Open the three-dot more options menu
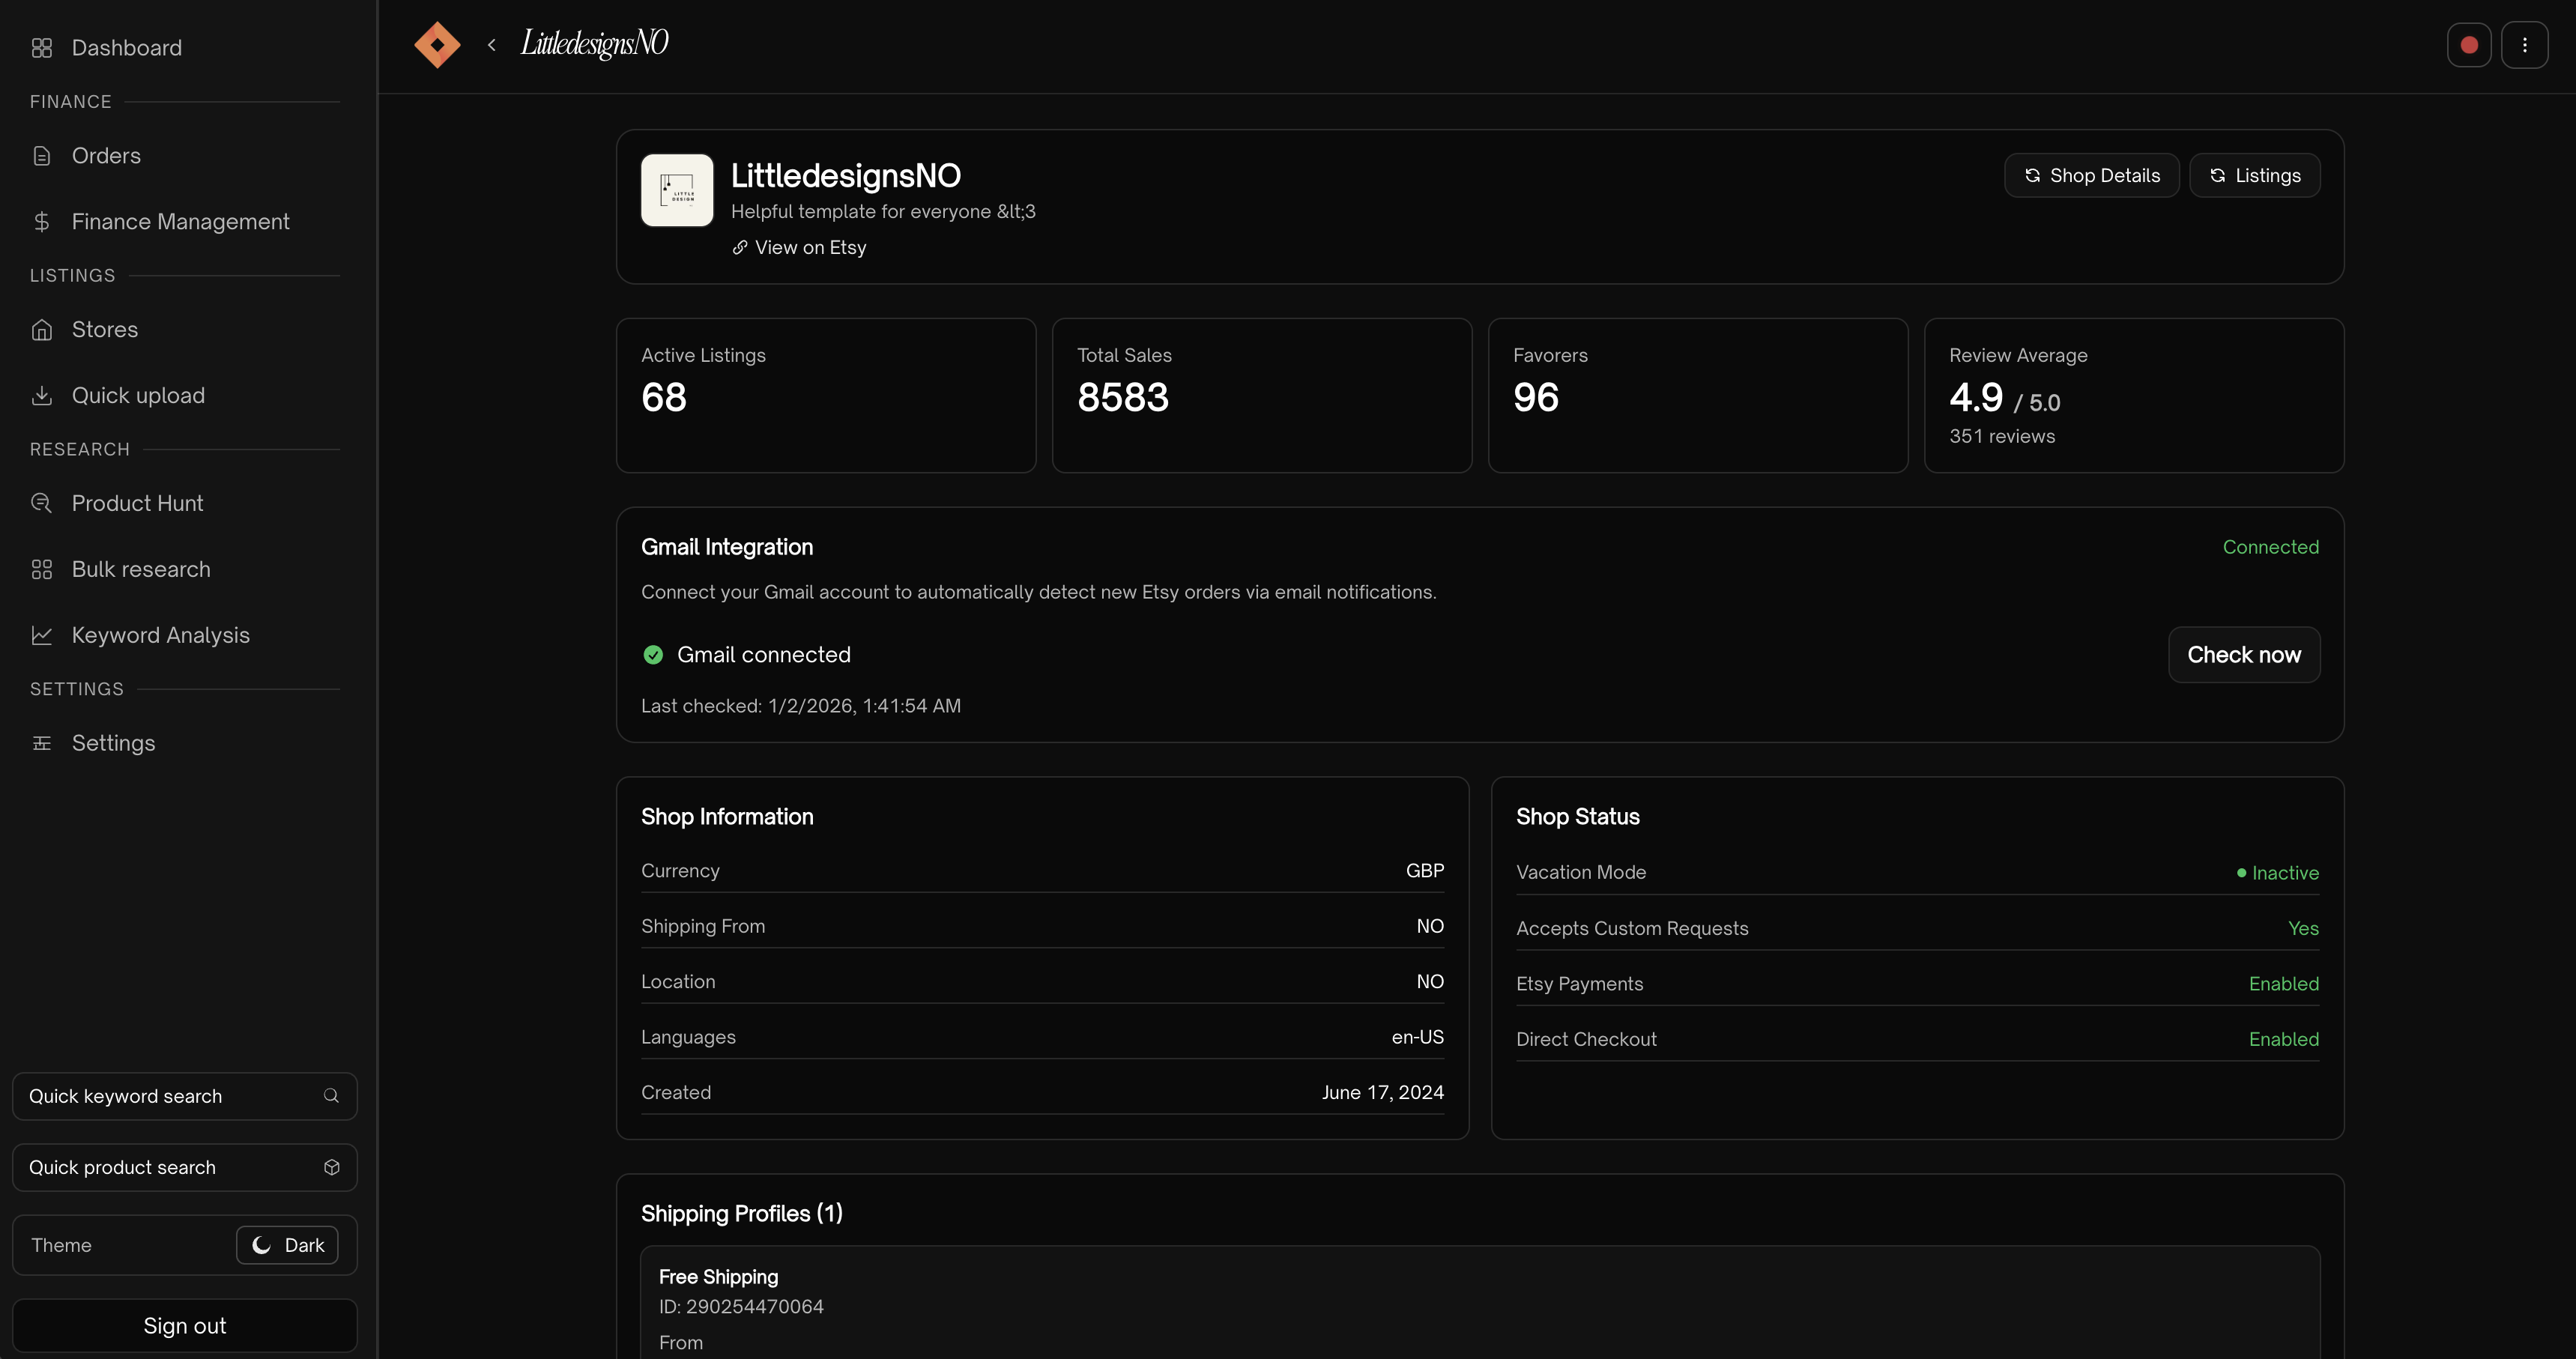The image size is (2576, 1359). click(2524, 45)
